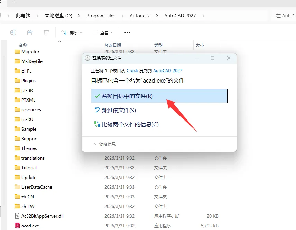Click 应用程序扩展 type cell
This screenshot has width=296, height=230.
click(x=167, y=216)
